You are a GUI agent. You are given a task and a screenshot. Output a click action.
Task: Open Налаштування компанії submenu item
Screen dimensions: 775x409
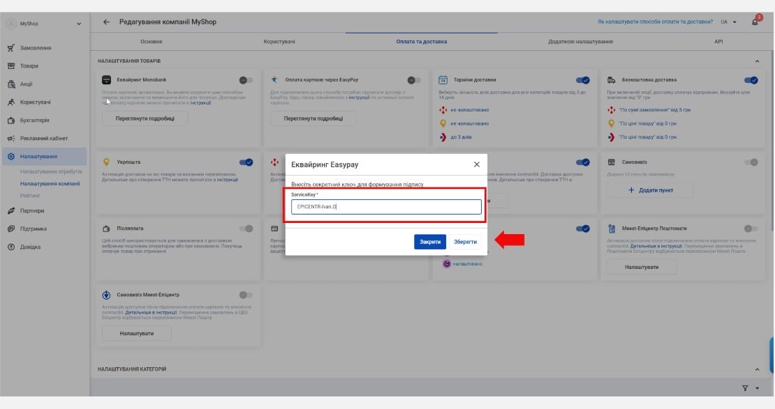pyautogui.click(x=50, y=183)
